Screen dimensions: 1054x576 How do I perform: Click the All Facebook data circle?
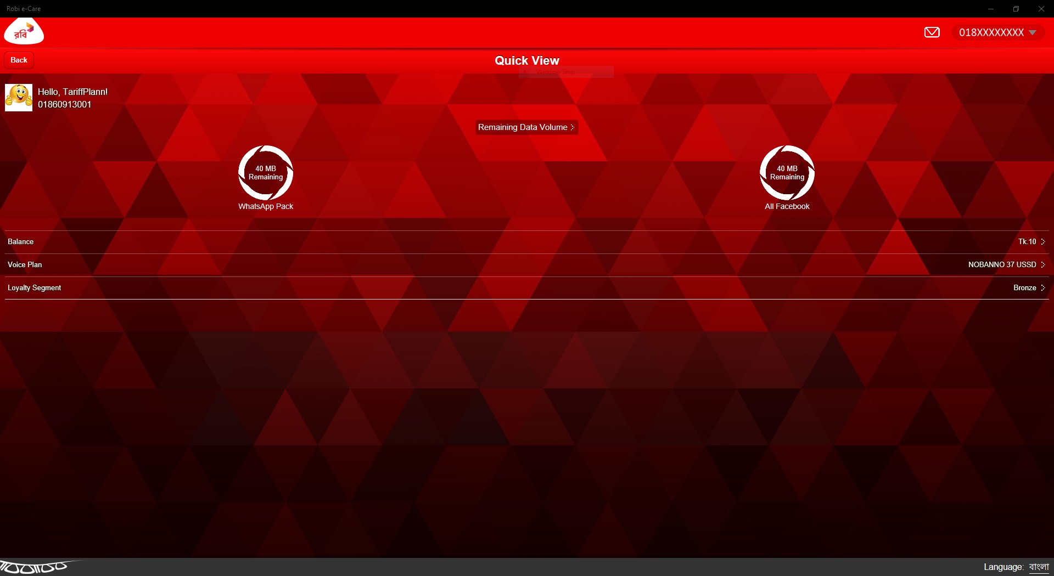coord(787,173)
